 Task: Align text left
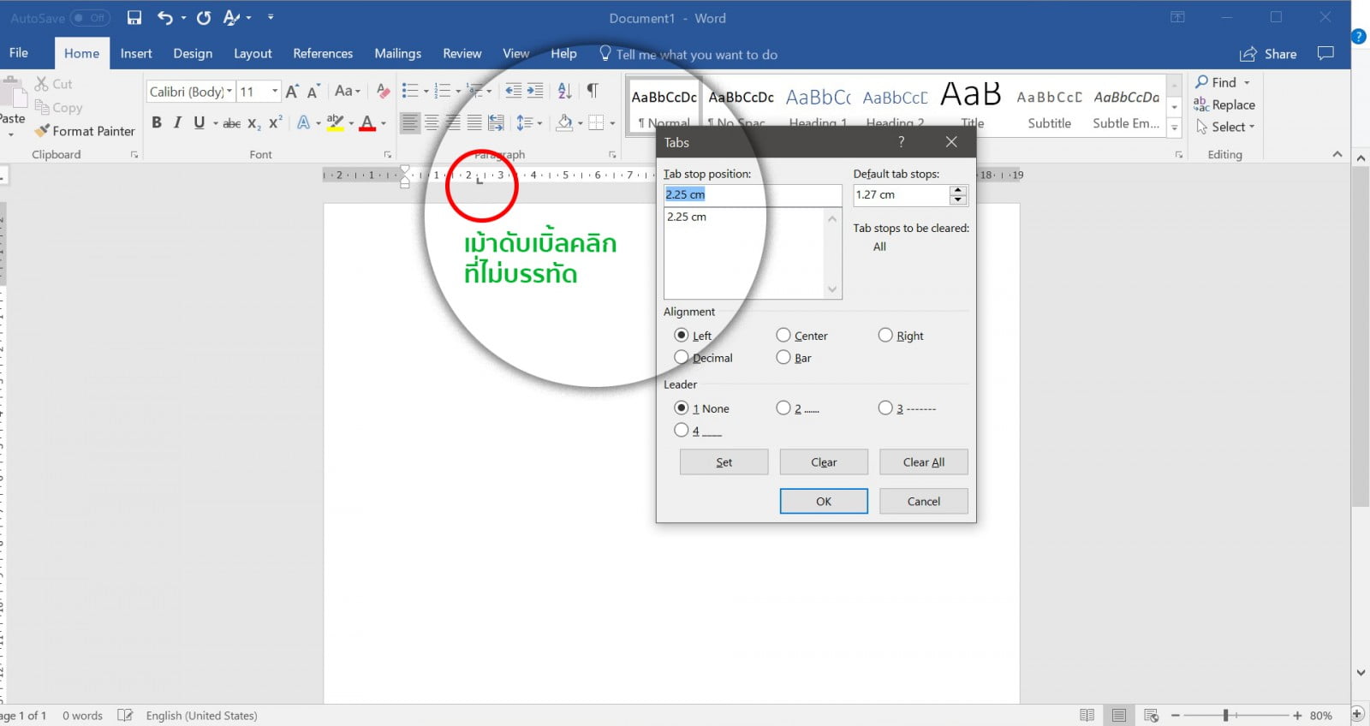[x=411, y=123]
